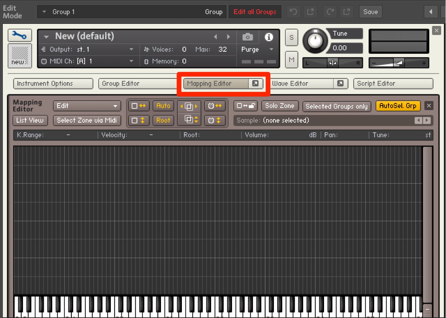
Task: Toggle Select Zone via Midi
Action: click(x=87, y=120)
